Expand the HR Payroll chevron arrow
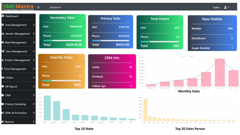 (x=33, y=86)
